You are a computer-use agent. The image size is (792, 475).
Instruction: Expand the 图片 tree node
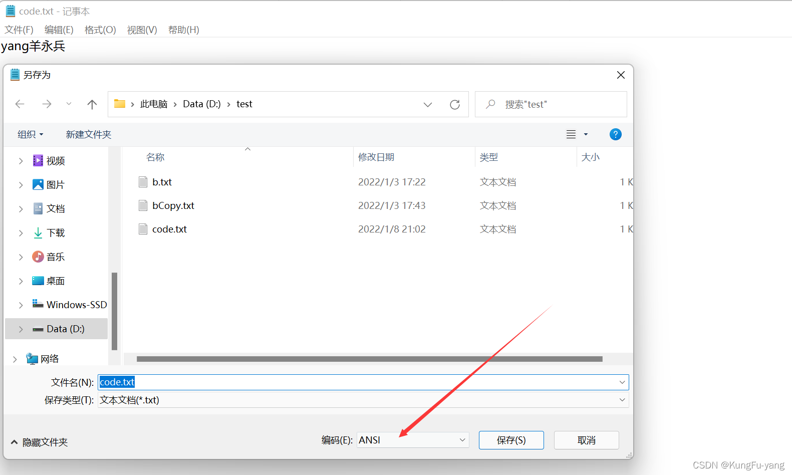tap(21, 185)
